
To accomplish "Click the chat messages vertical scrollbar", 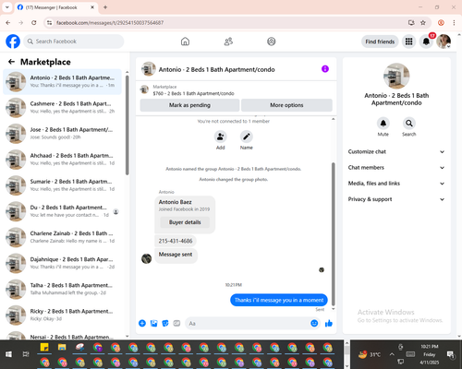I will pyautogui.click(x=333, y=233).
